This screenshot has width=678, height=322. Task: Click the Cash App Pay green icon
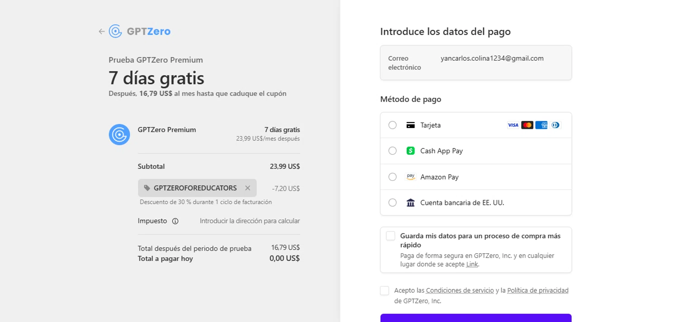[x=410, y=151]
